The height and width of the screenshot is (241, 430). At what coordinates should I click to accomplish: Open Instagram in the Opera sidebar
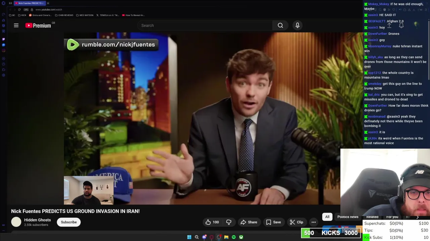click(3, 51)
